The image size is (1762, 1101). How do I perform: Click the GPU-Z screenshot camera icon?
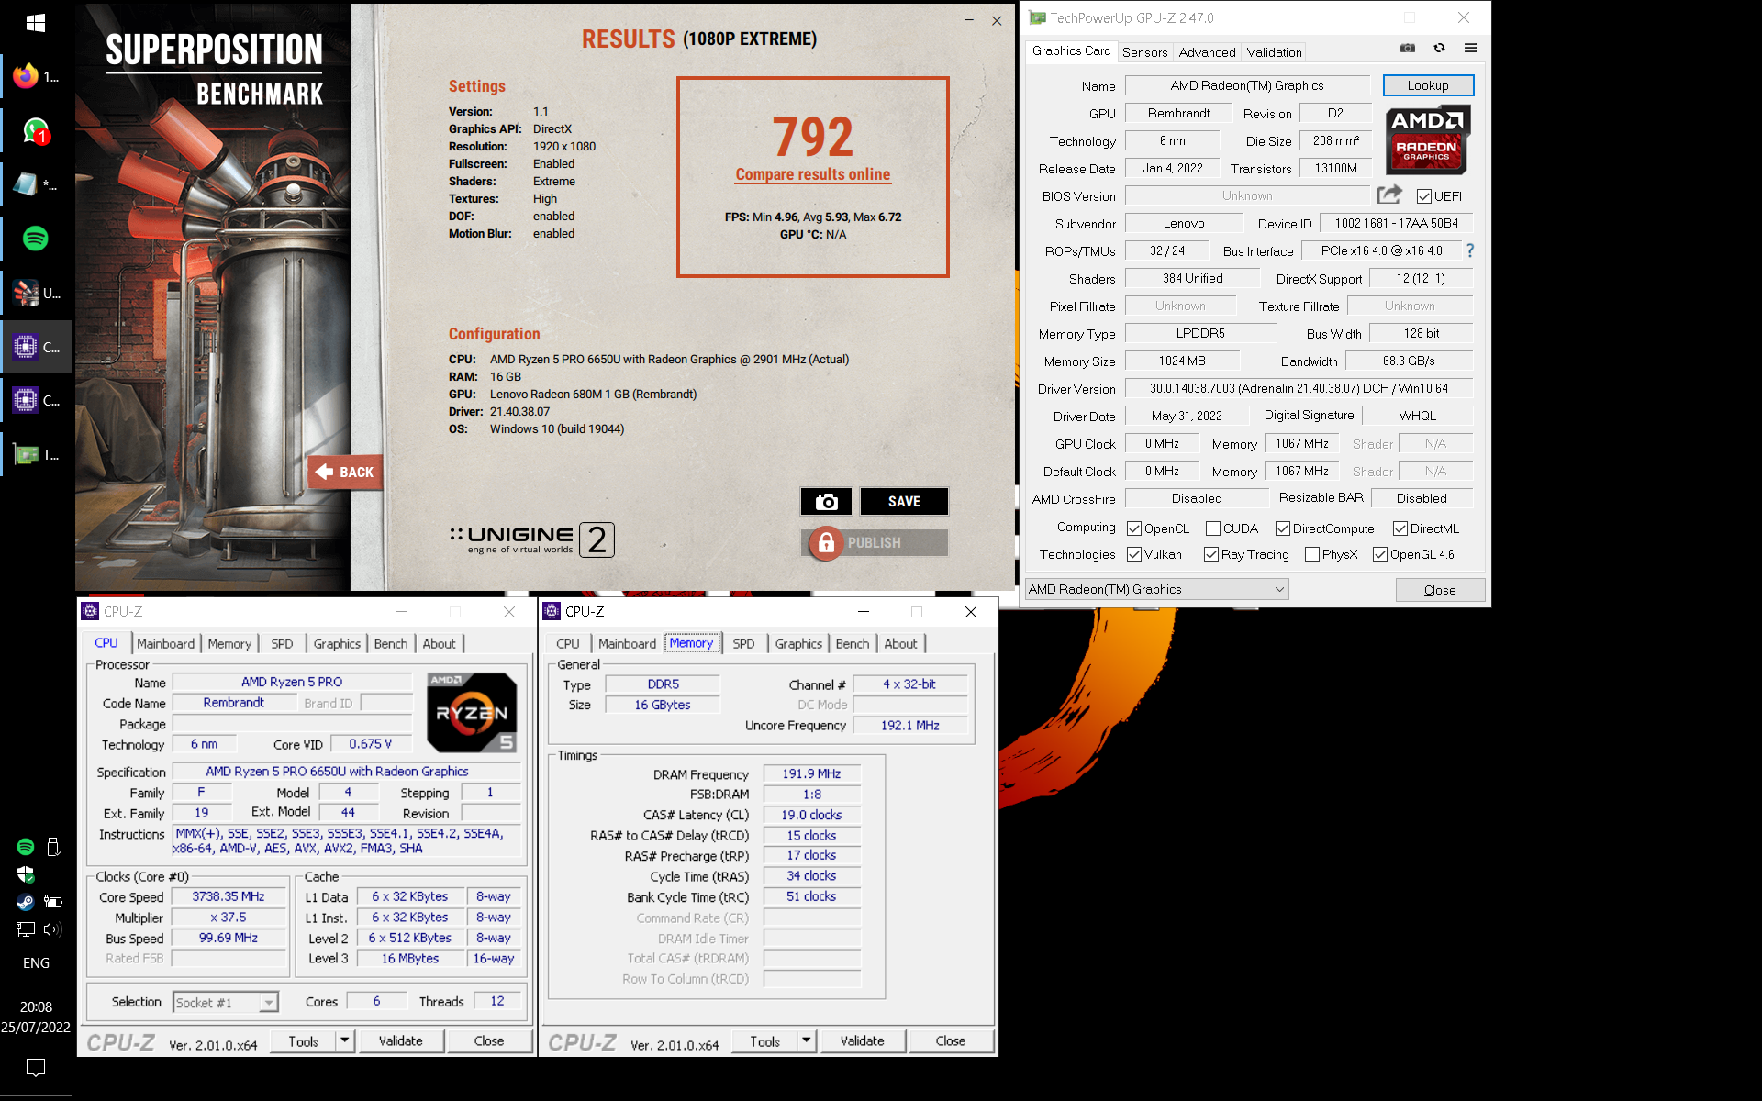pyautogui.click(x=1408, y=49)
